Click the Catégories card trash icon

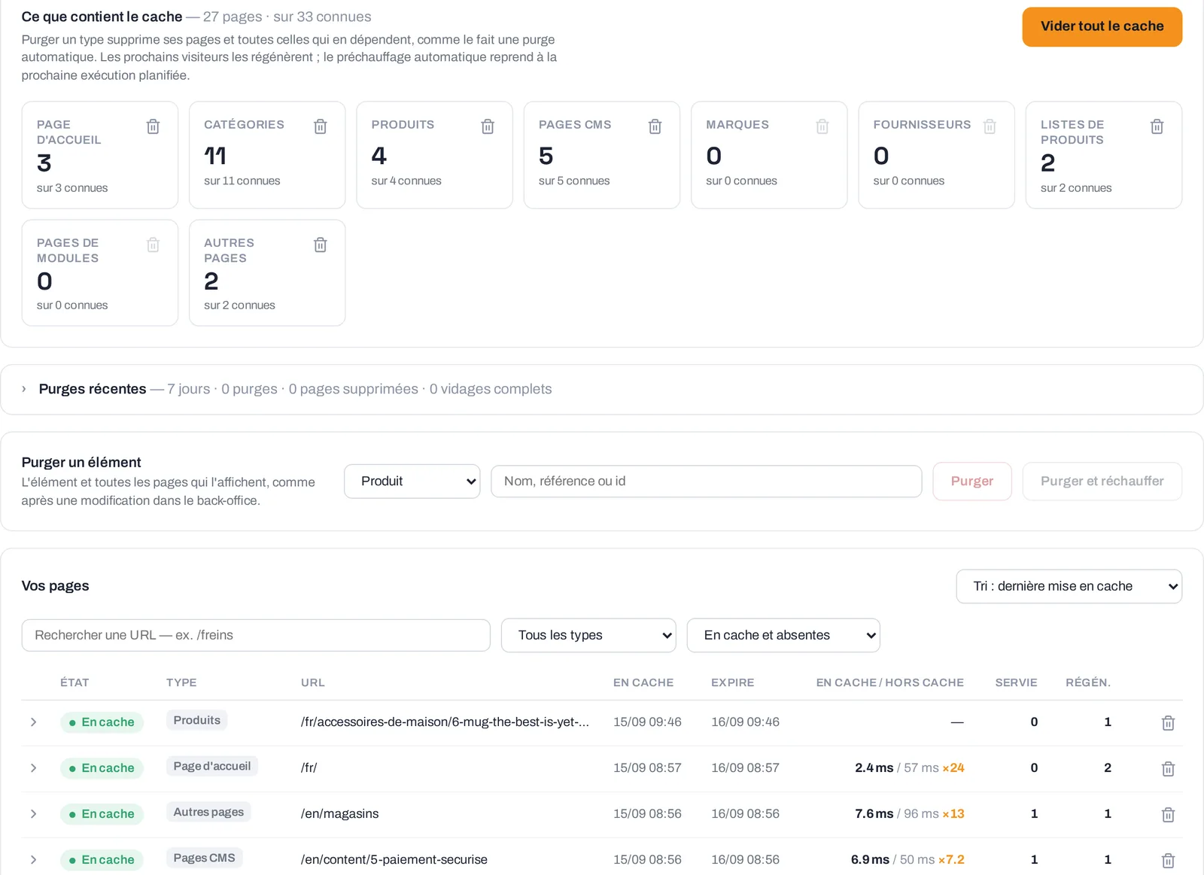tap(321, 126)
